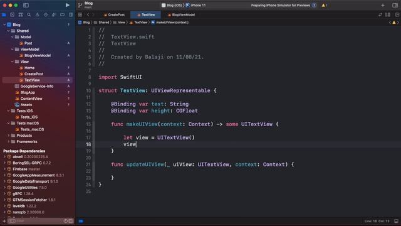Select GoogleService-Info file

(37, 86)
